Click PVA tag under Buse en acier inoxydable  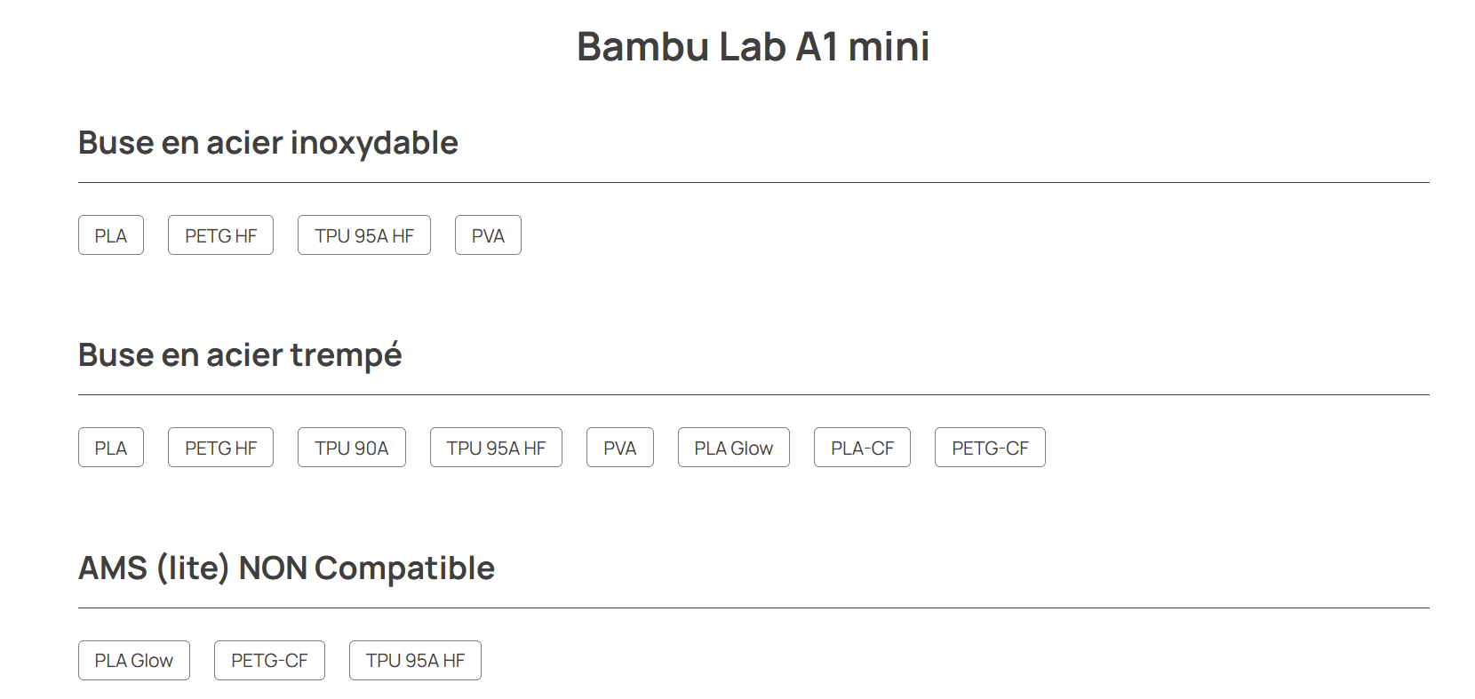click(488, 235)
